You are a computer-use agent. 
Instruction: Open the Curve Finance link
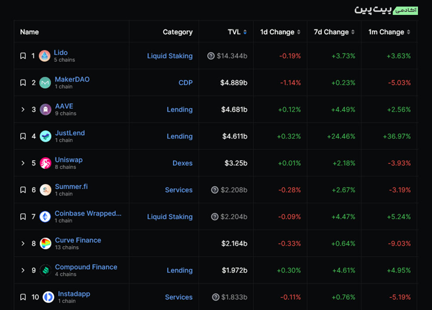click(x=78, y=240)
